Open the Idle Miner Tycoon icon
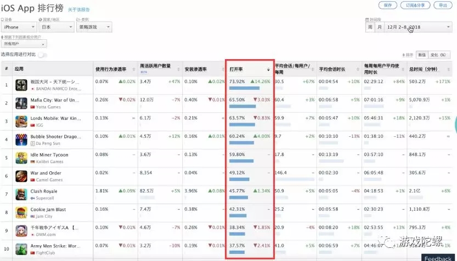 click(21, 158)
